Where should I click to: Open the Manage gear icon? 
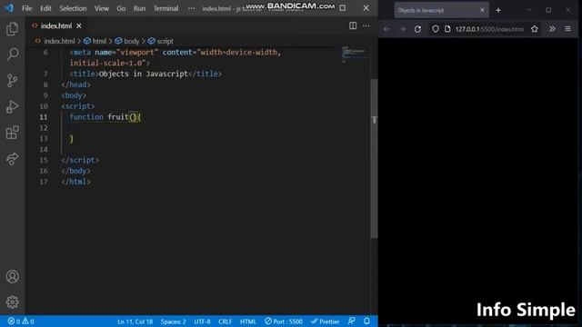12,302
